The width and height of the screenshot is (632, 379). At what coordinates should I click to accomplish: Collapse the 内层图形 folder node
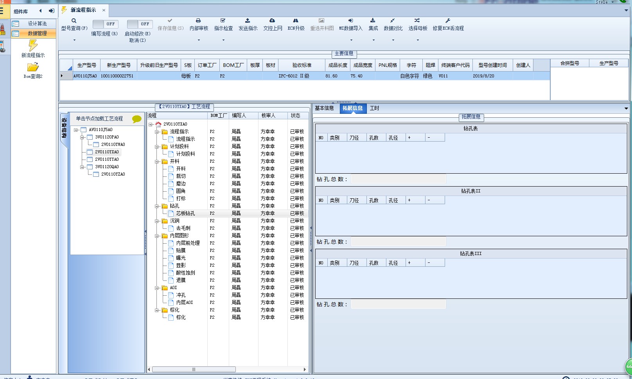pos(156,236)
